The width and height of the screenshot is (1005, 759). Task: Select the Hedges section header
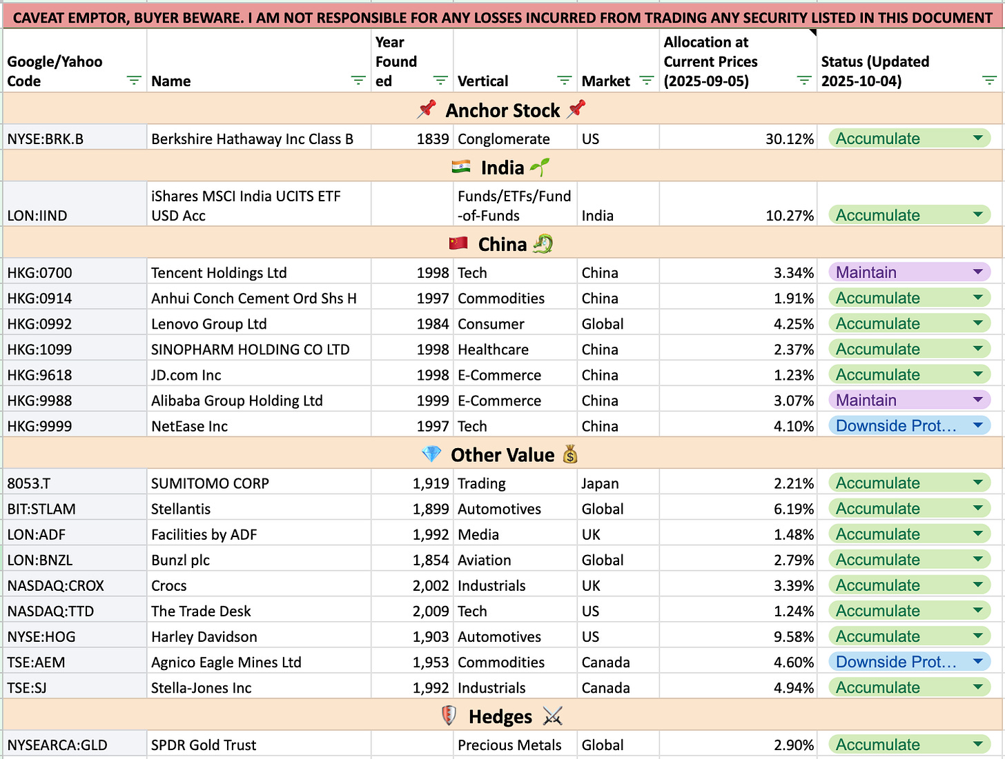tap(502, 716)
